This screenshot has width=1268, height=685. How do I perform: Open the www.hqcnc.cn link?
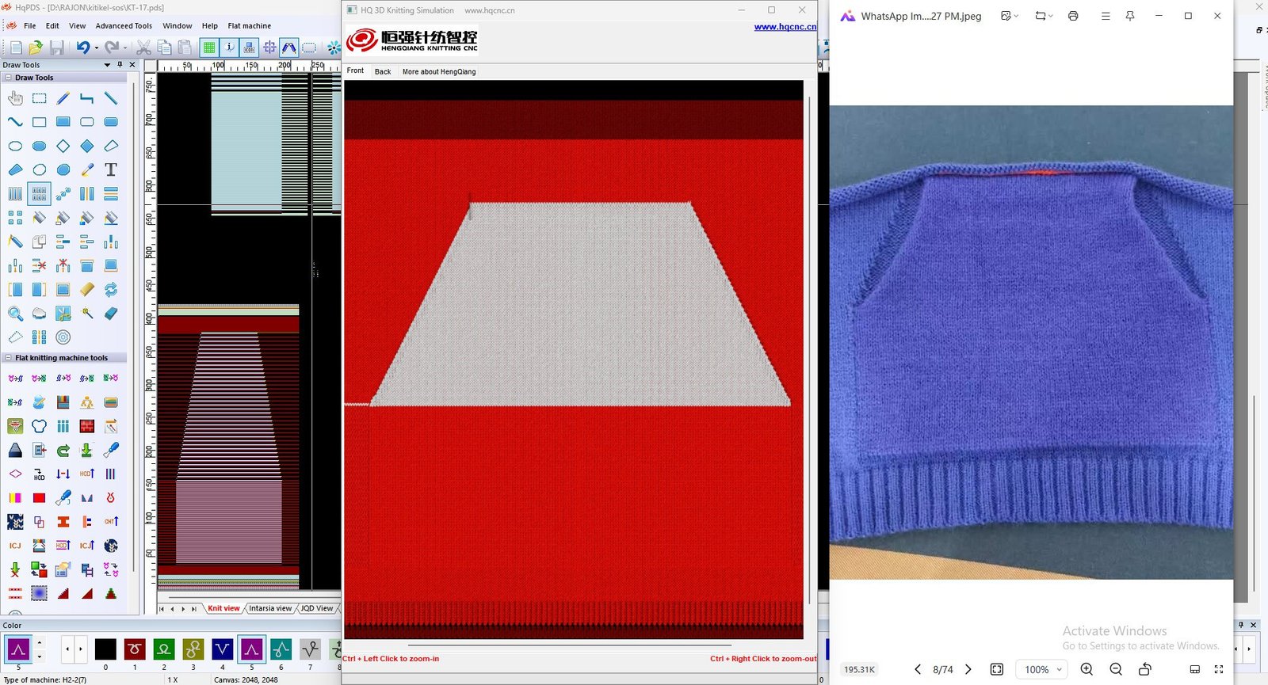[785, 27]
